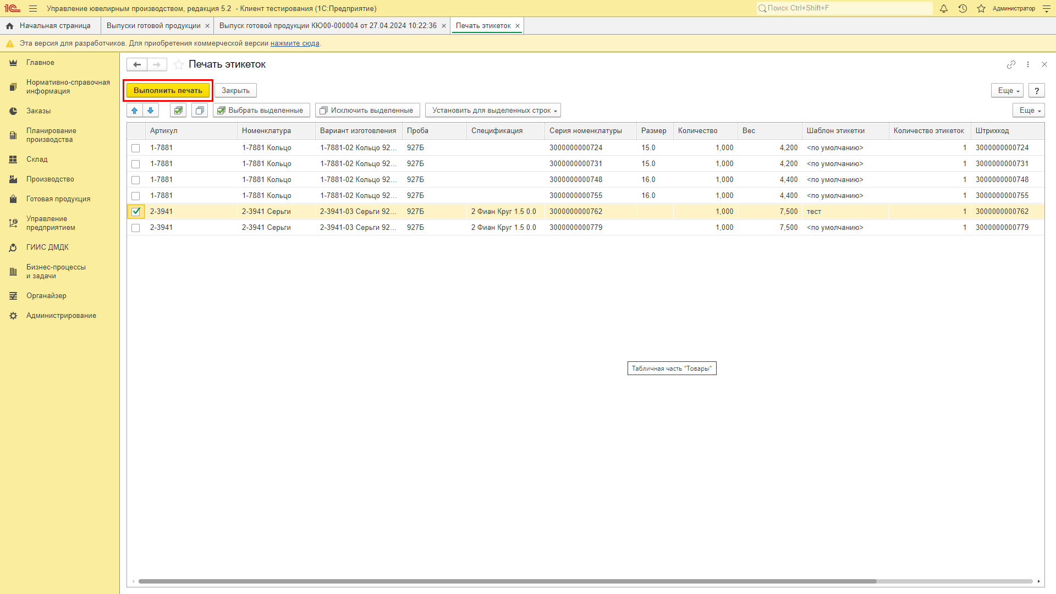The height and width of the screenshot is (594, 1056).
Task: Open Склад section in sidebar
Action: (37, 159)
